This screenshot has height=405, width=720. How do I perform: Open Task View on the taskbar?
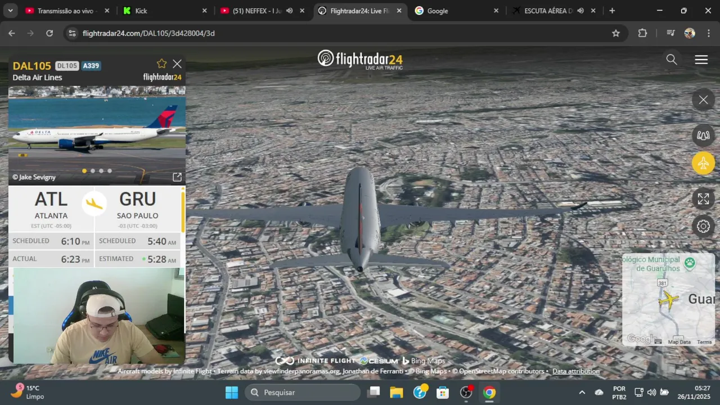click(374, 393)
